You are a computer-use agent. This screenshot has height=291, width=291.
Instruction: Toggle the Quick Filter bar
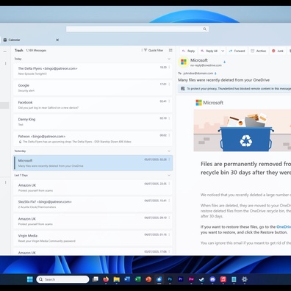click(x=154, y=50)
